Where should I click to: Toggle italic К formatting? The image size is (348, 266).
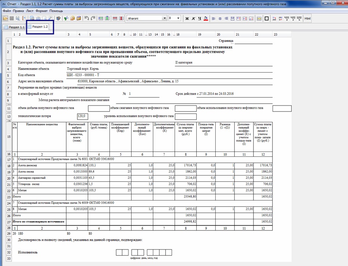(x=193, y=18)
